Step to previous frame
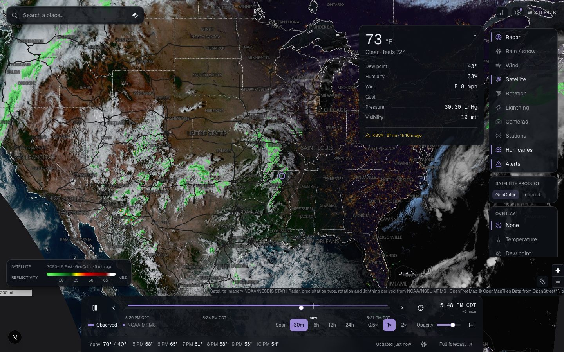The image size is (564, 352). (x=114, y=308)
